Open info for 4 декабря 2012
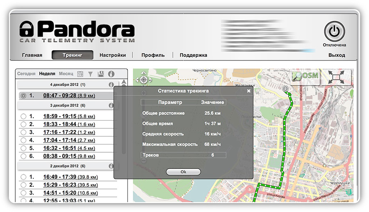Image resolution: width=369 pixels, height=212 pixels. (111, 85)
